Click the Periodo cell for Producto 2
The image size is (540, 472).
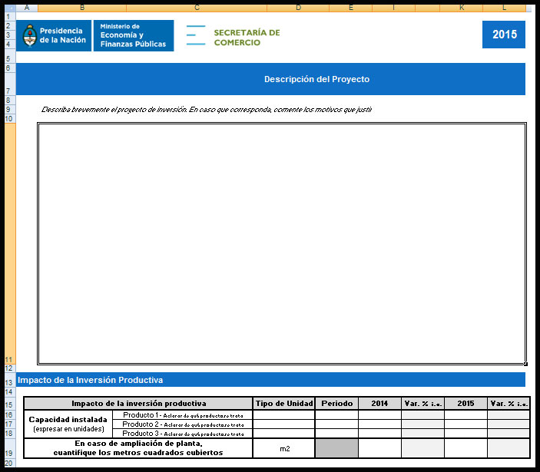[x=336, y=424]
